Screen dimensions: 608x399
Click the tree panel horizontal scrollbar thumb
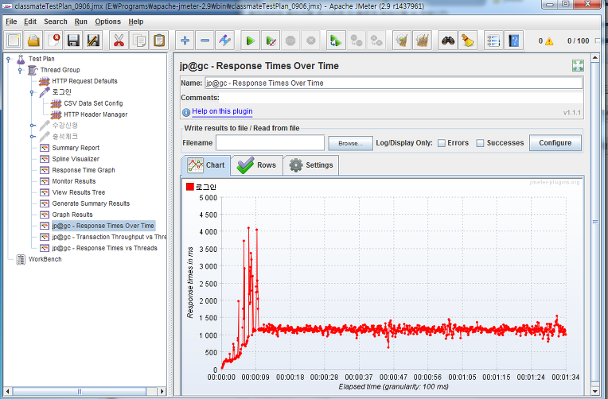[79, 391]
